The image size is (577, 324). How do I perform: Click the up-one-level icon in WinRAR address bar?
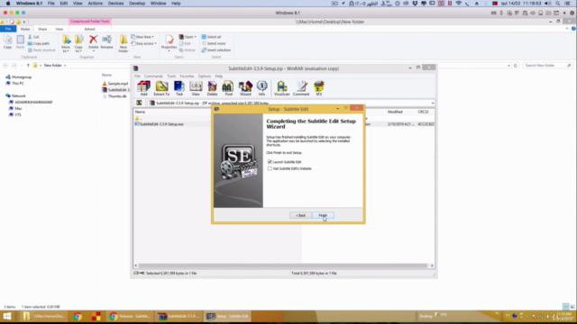tap(139, 103)
